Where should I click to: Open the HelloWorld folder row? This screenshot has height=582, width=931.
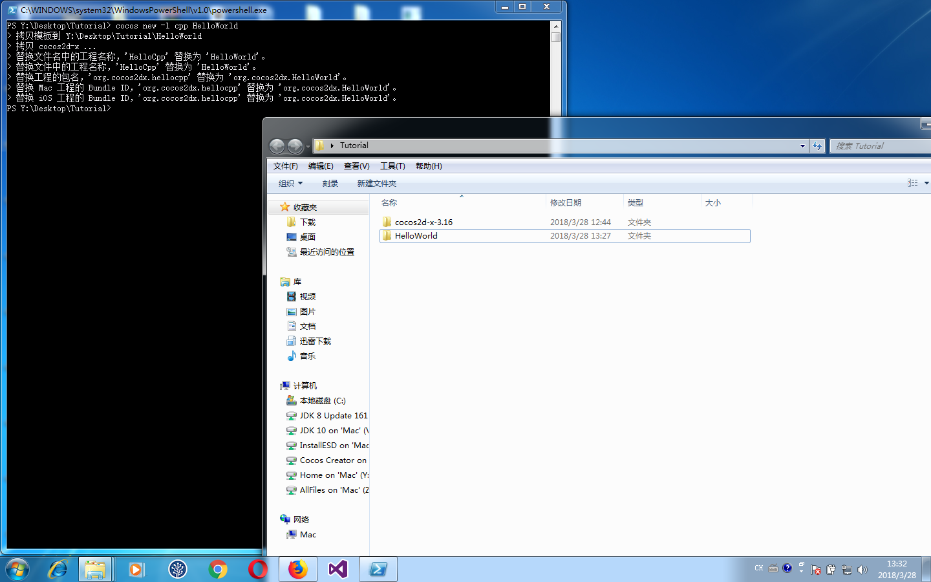click(x=564, y=236)
